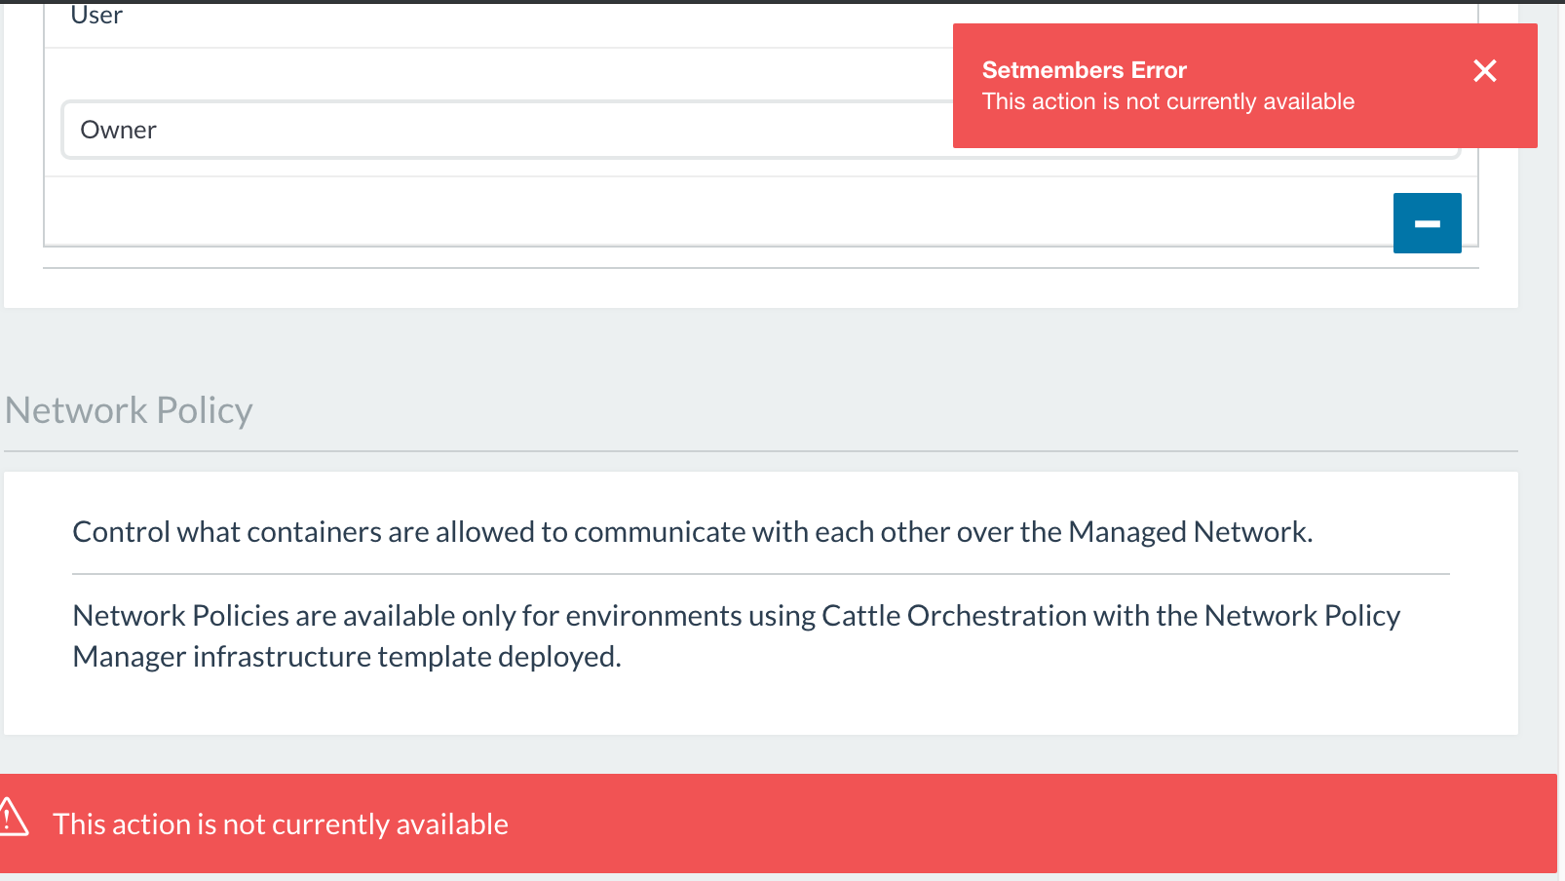Image resolution: width=1565 pixels, height=881 pixels.
Task: Click the notification message under Setmembers Error
Action: (x=1168, y=101)
